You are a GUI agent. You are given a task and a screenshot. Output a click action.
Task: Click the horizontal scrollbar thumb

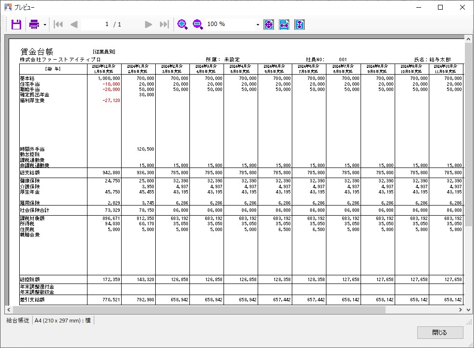[199, 309]
